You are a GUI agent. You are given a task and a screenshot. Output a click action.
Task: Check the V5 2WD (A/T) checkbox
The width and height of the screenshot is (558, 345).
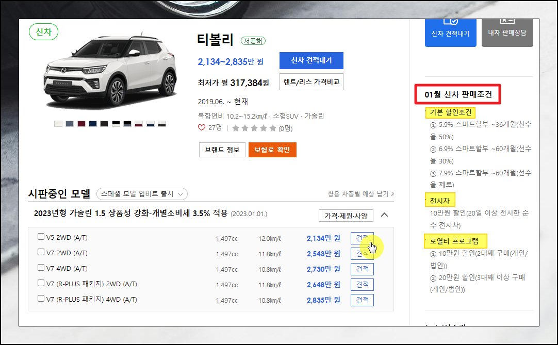[x=41, y=237]
